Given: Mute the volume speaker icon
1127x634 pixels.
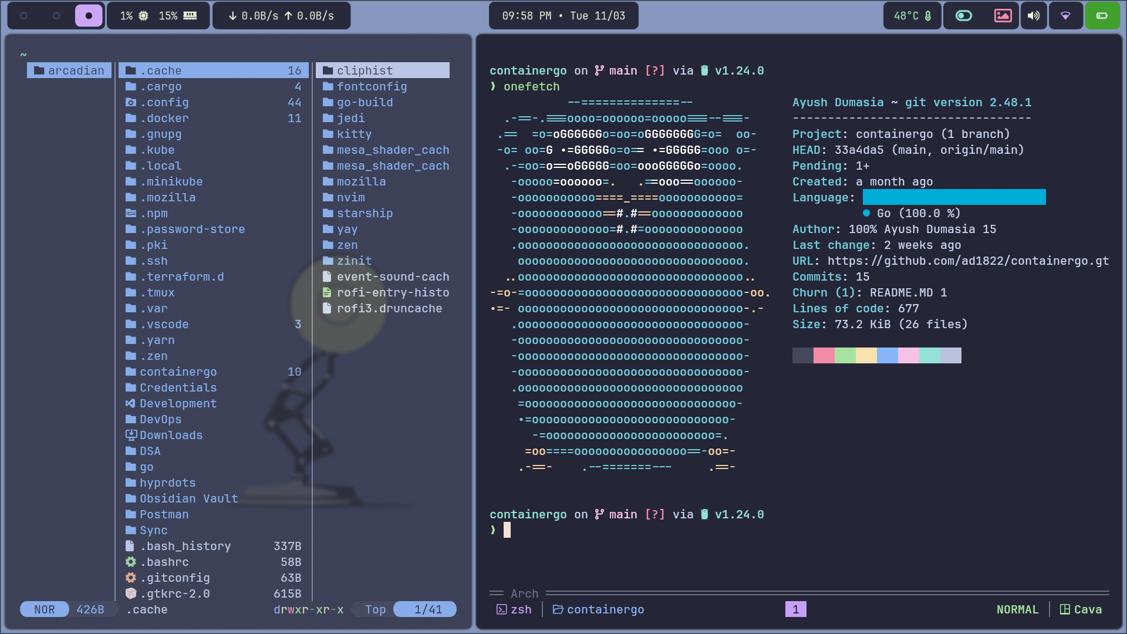Looking at the screenshot, I should [x=1034, y=16].
